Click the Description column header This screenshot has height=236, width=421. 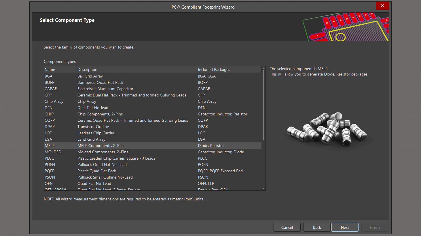(136, 69)
